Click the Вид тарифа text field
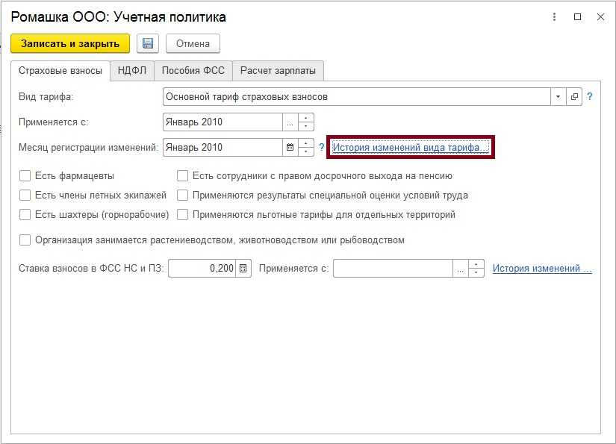Image resolution: width=616 pixels, height=444 pixels. [357, 96]
